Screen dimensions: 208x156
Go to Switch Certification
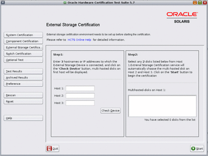(x=23, y=54)
